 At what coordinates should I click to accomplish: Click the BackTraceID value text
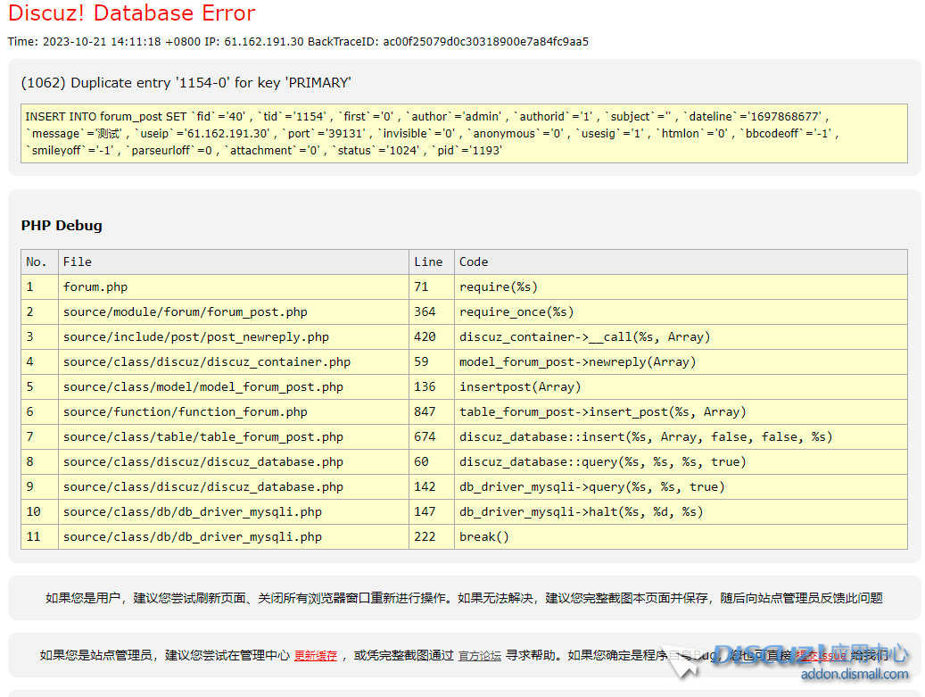(485, 42)
